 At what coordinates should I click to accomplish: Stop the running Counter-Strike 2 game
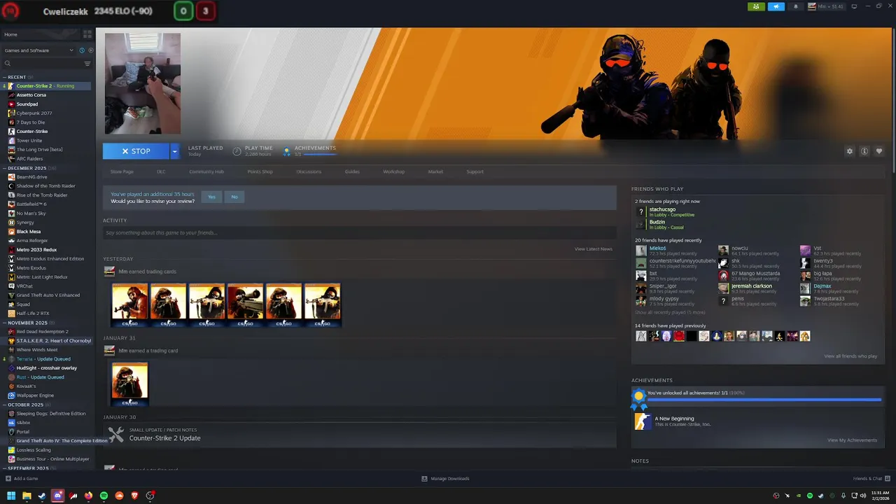pos(136,151)
